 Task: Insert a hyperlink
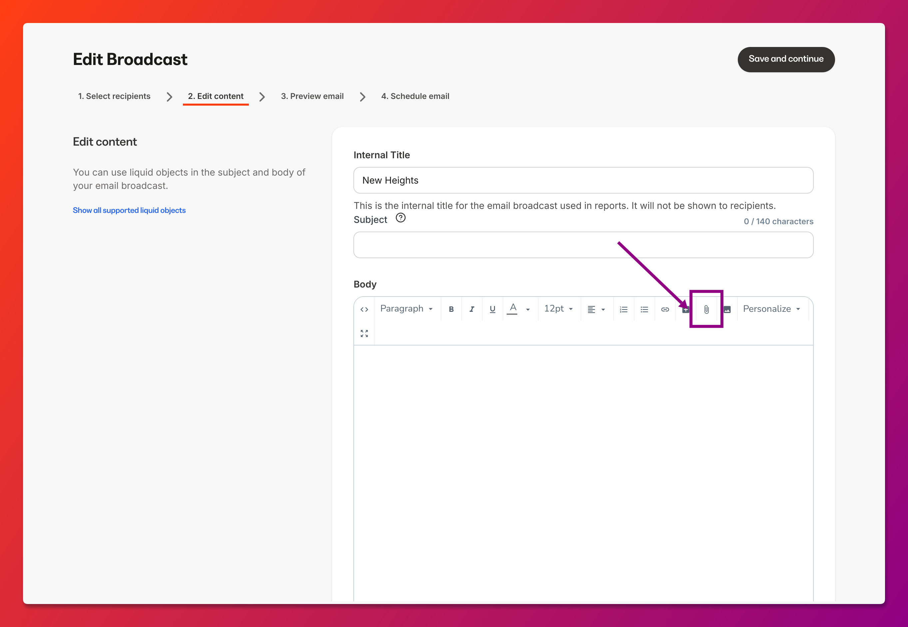(x=665, y=310)
